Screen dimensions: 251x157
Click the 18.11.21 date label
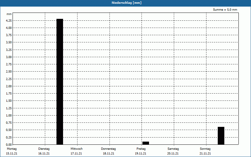(x=109, y=154)
